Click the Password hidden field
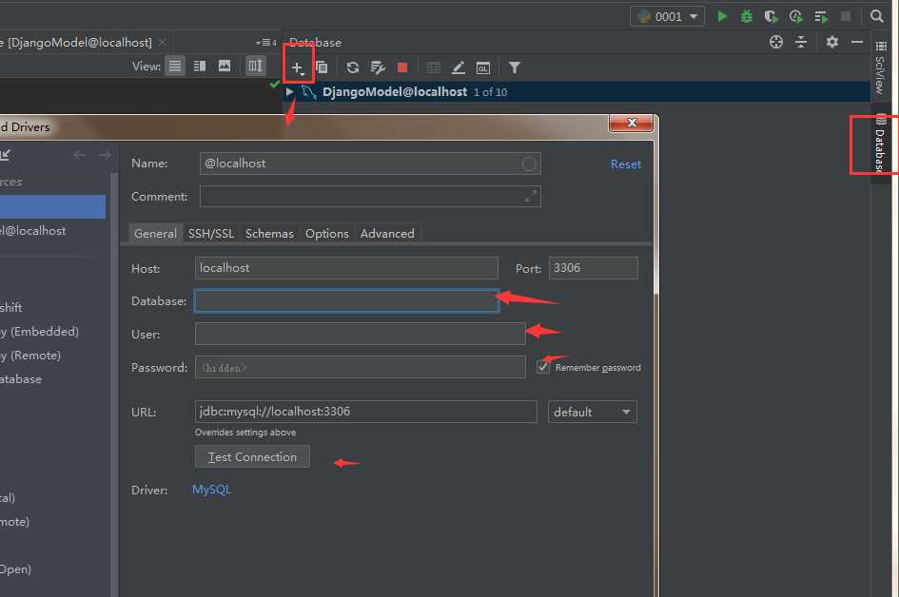Screen dimensions: 899x597 tap(360, 367)
